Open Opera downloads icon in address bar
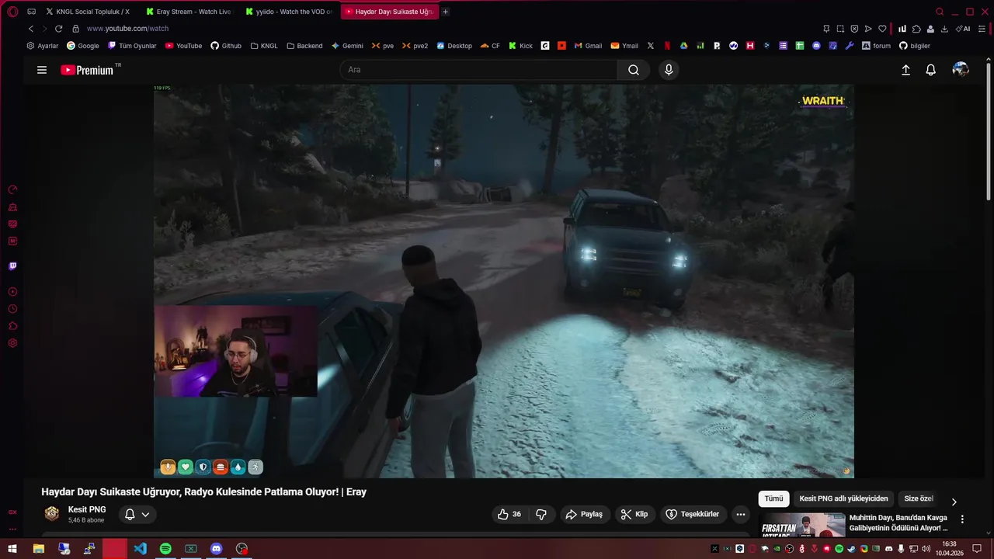This screenshot has width=994, height=559. click(944, 29)
